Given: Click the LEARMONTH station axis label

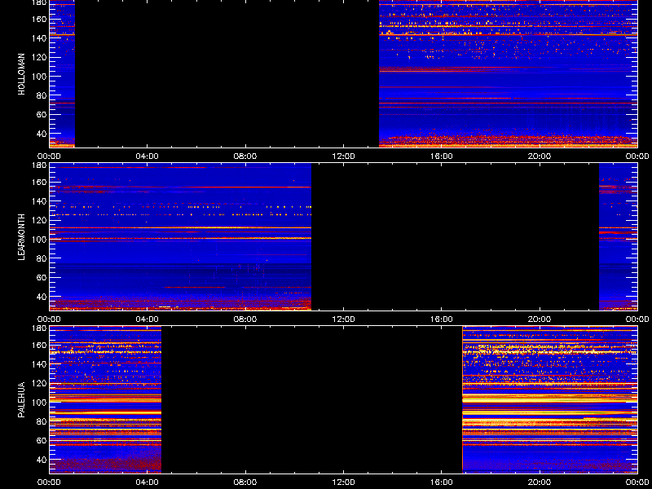Looking at the screenshot, I should [x=22, y=237].
